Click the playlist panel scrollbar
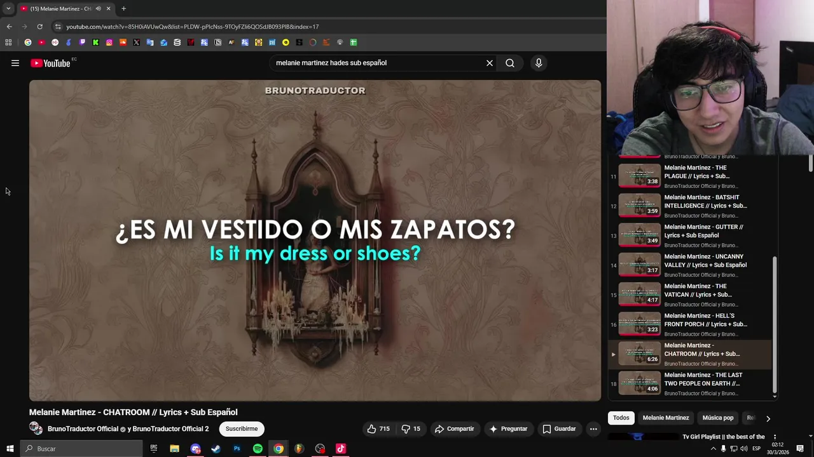Image resolution: width=814 pixels, height=457 pixels. [x=775, y=324]
